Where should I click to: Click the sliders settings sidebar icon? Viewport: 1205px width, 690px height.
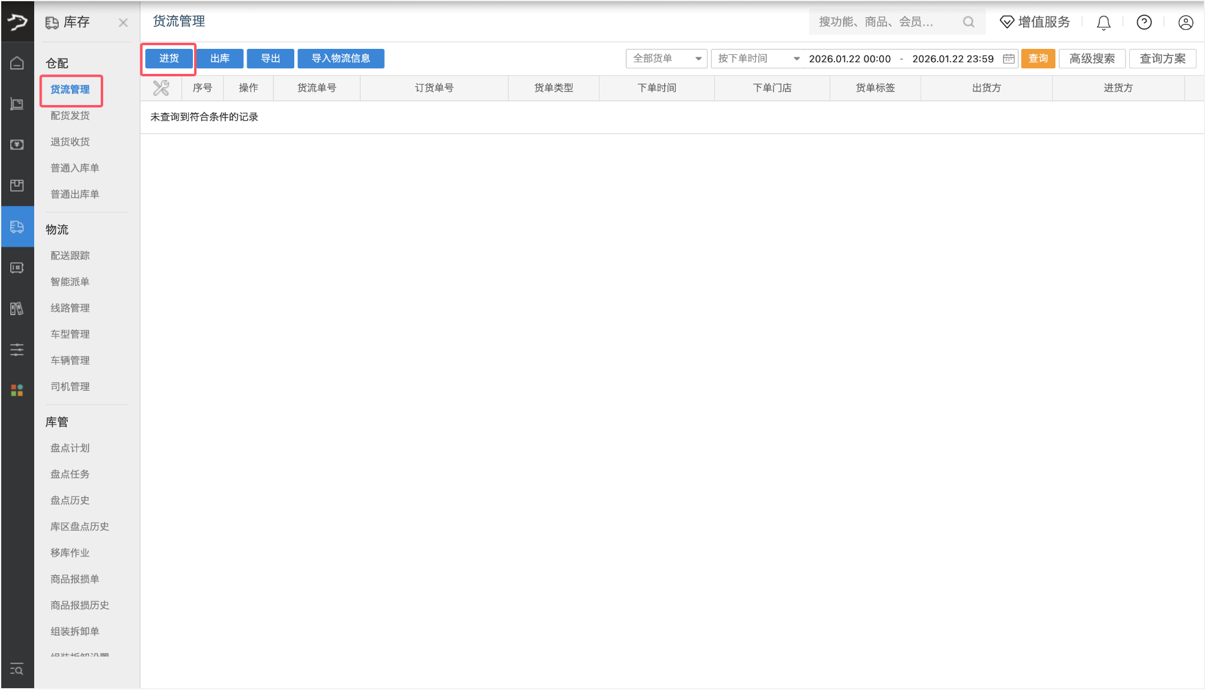click(x=17, y=349)
